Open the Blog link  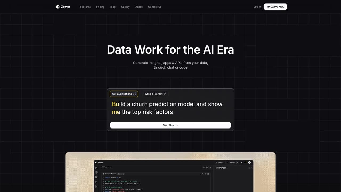(x=113, y=7)
